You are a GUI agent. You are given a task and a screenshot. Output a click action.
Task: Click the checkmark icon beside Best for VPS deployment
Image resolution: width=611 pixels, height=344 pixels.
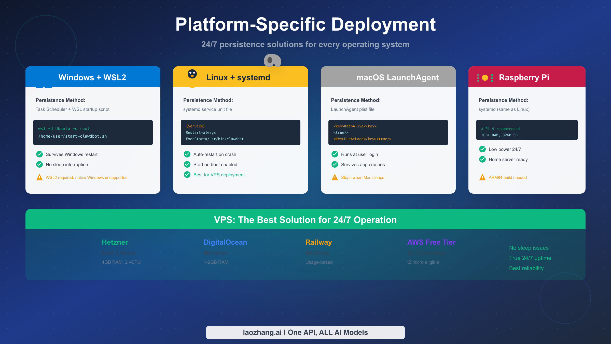pyautogui.click(x=187, y=175)
